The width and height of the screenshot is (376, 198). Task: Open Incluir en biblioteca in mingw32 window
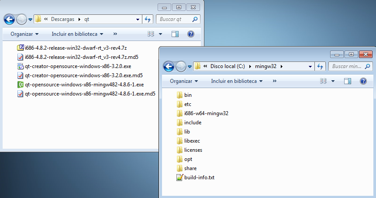coord(237,81)
